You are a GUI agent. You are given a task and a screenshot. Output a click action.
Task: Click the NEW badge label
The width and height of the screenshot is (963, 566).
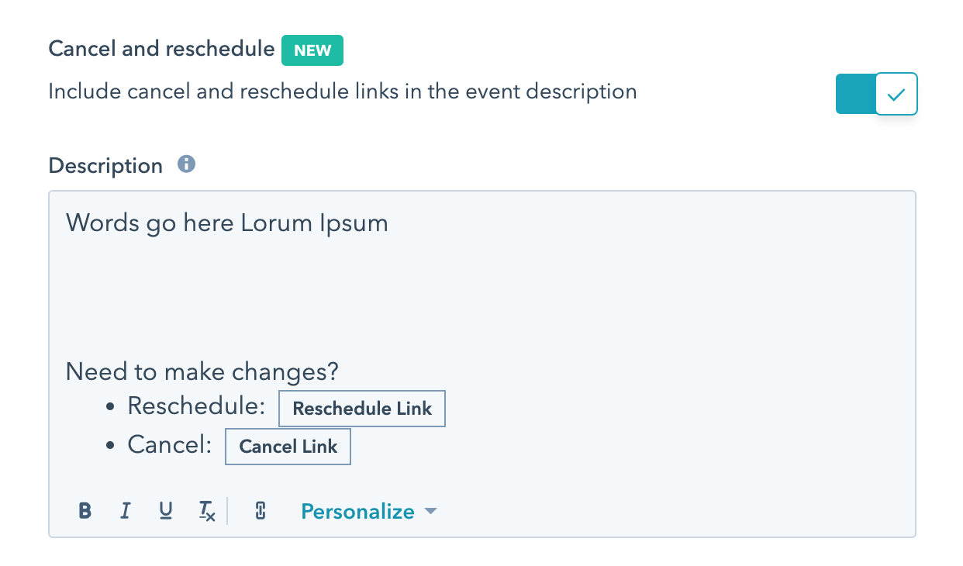[312, 50]
